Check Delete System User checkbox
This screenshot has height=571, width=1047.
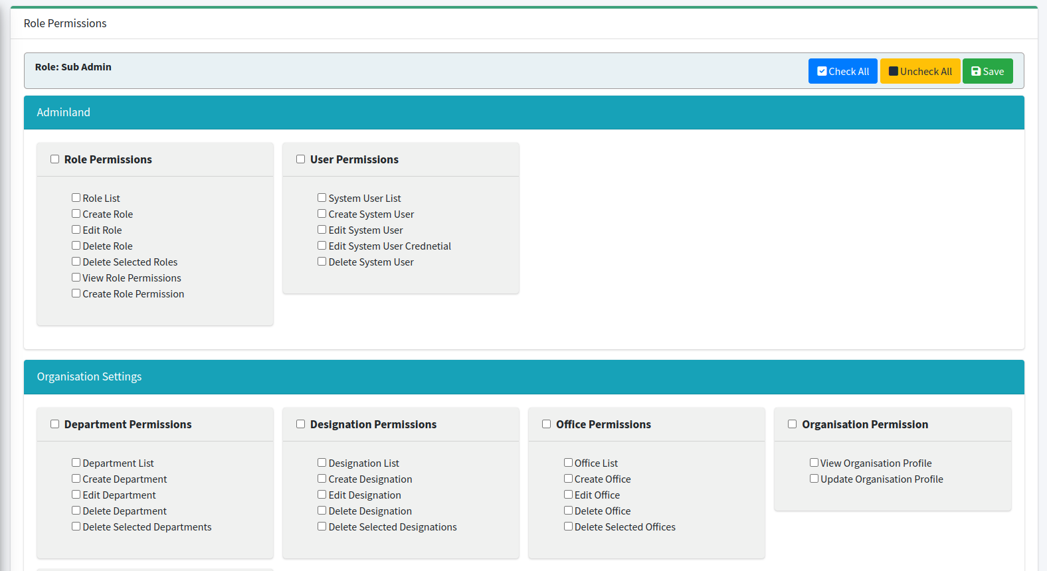click(x=322, y=262)
